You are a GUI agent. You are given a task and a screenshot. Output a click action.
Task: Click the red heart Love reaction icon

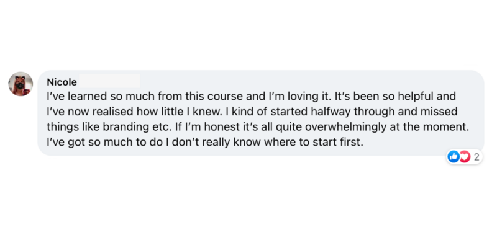coord(464,157)
